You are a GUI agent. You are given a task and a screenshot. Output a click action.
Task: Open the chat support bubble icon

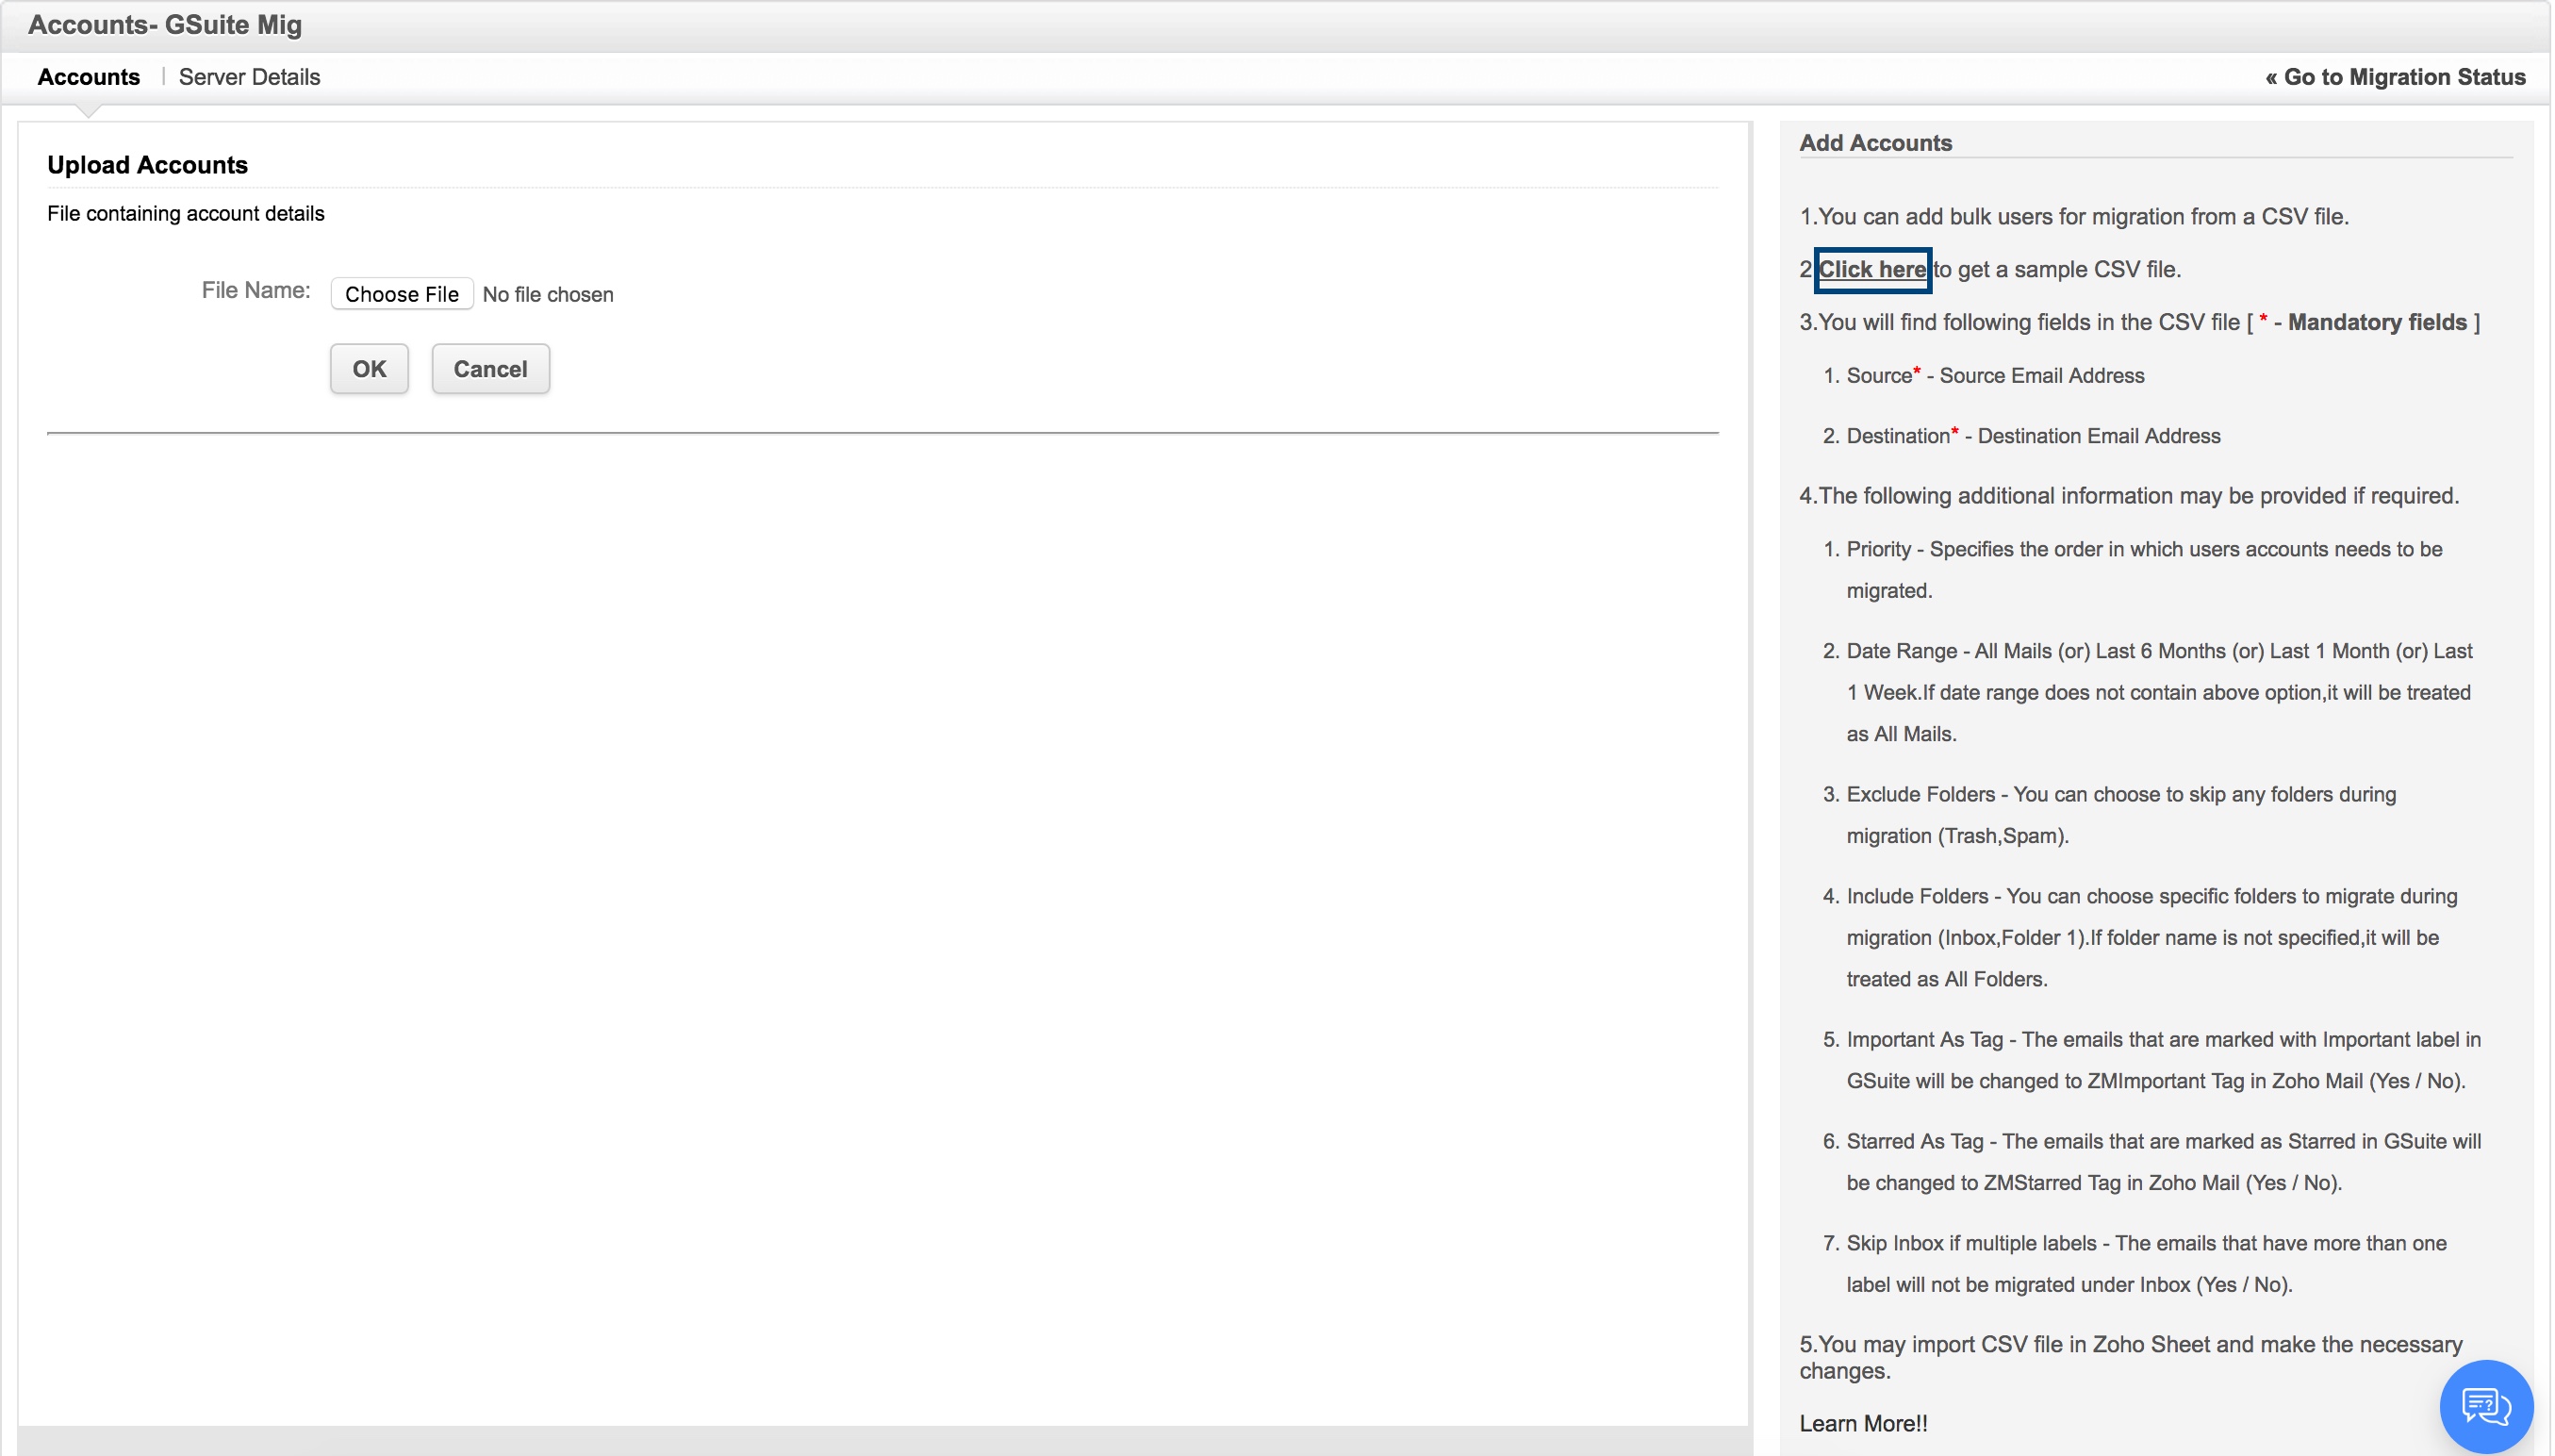tap(2486, 1406)
